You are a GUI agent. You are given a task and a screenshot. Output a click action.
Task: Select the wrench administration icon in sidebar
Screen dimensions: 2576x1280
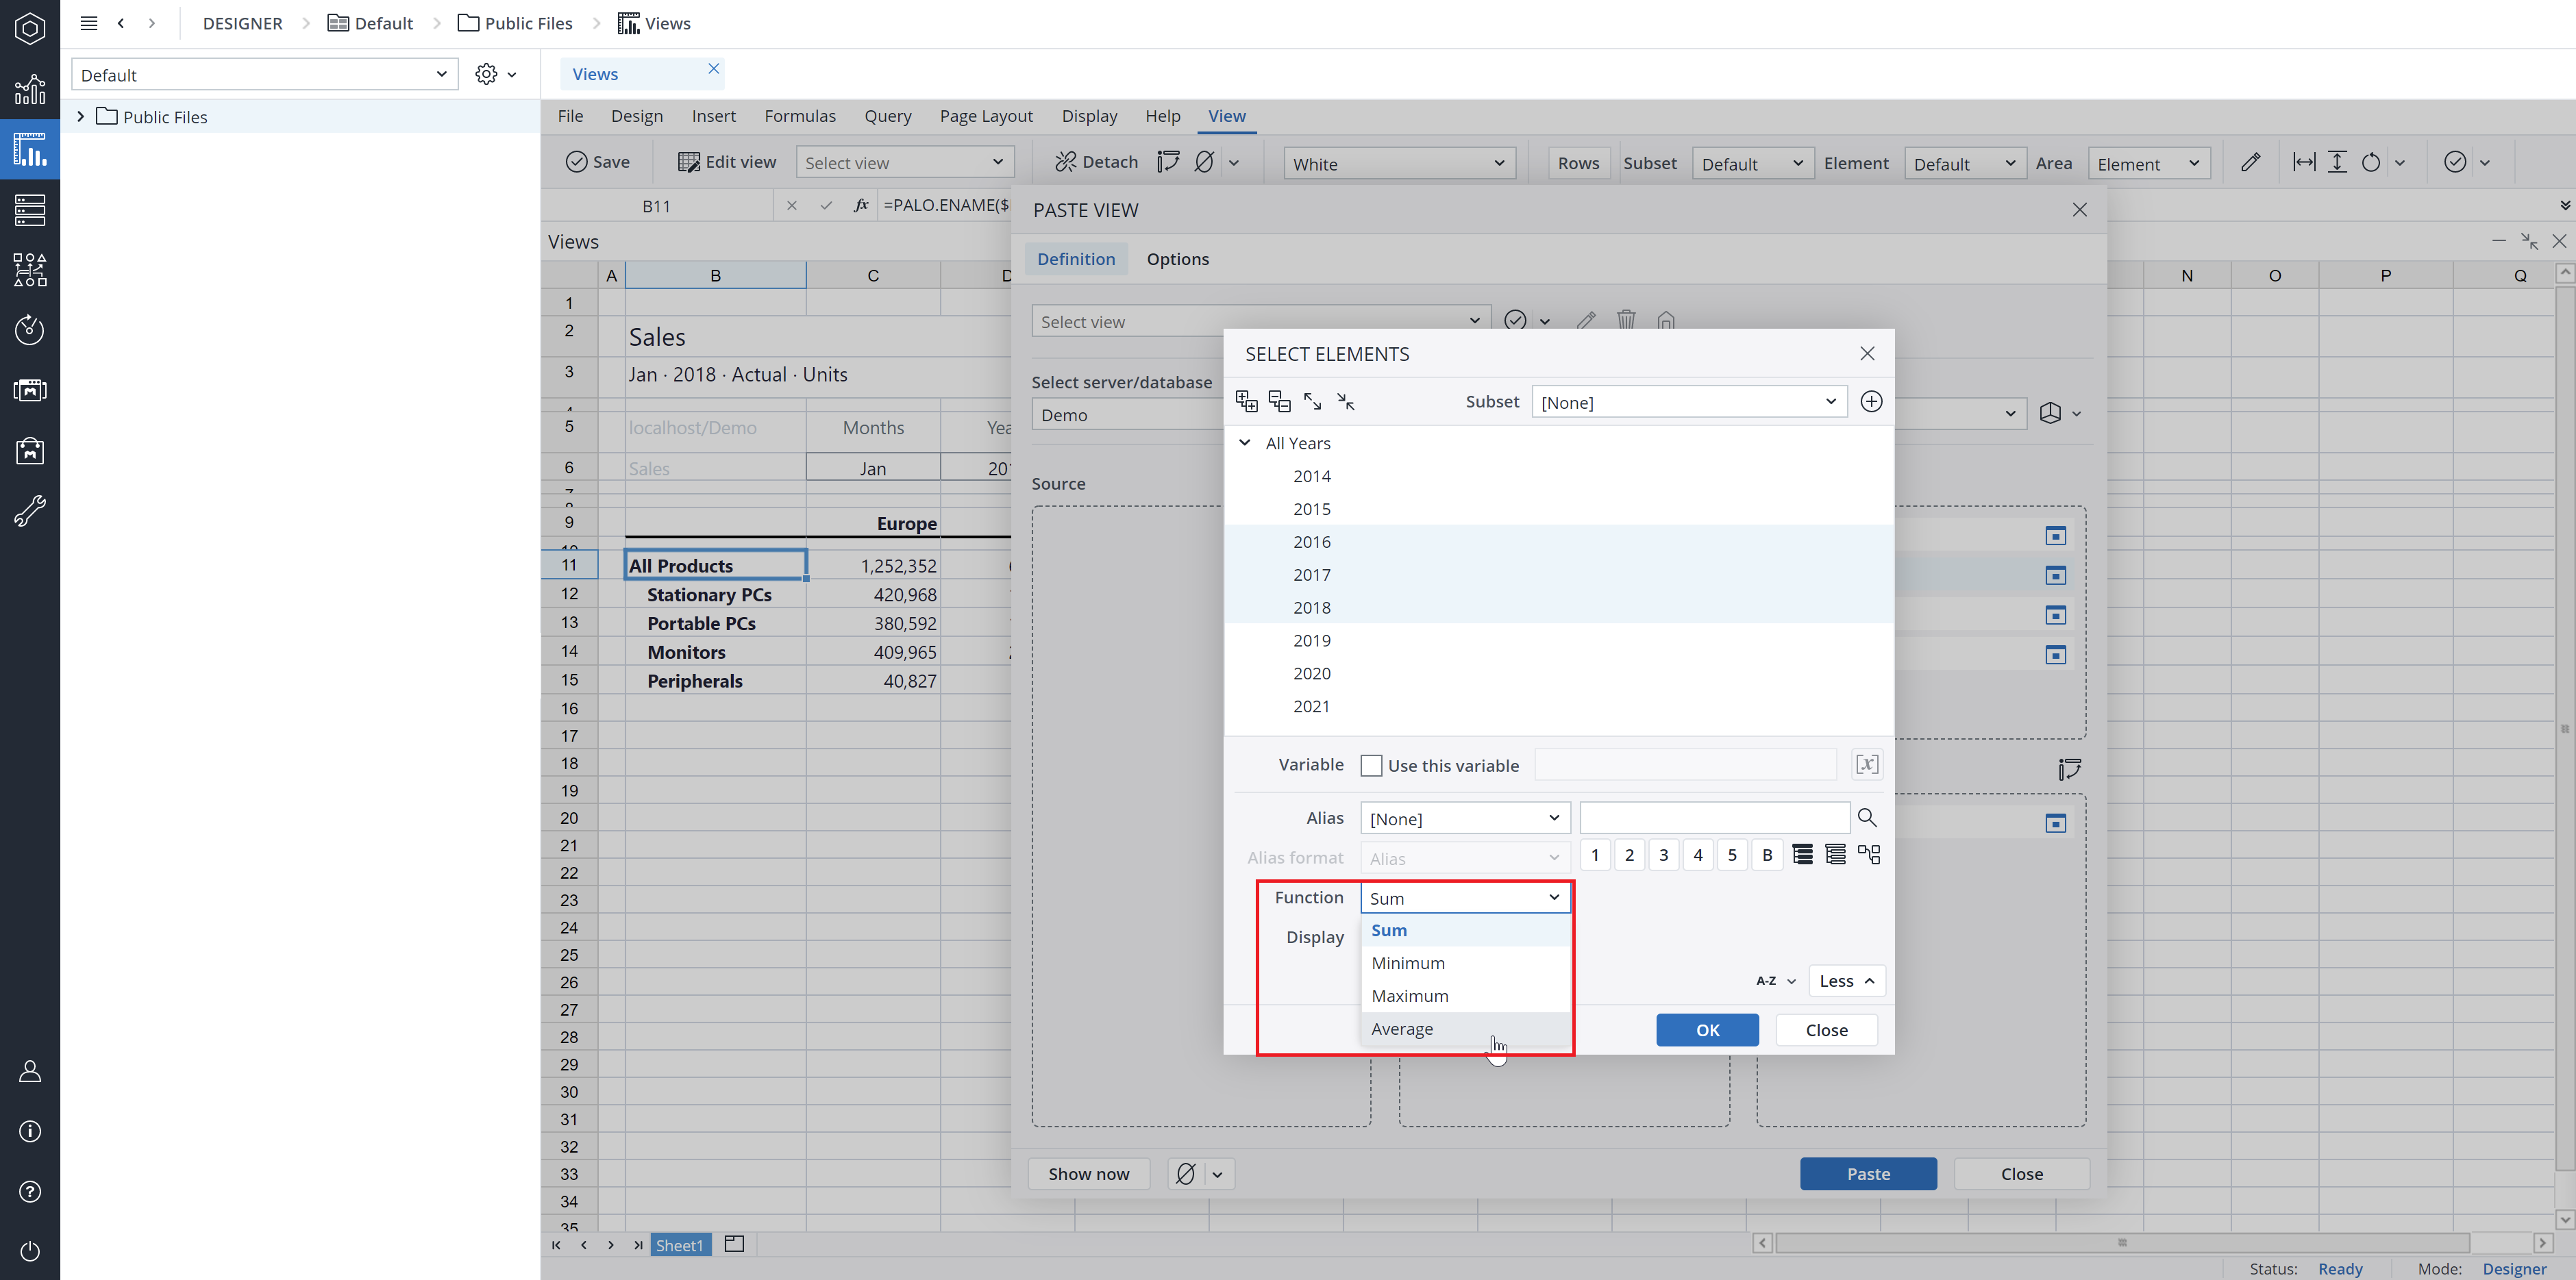coord(30,510)
